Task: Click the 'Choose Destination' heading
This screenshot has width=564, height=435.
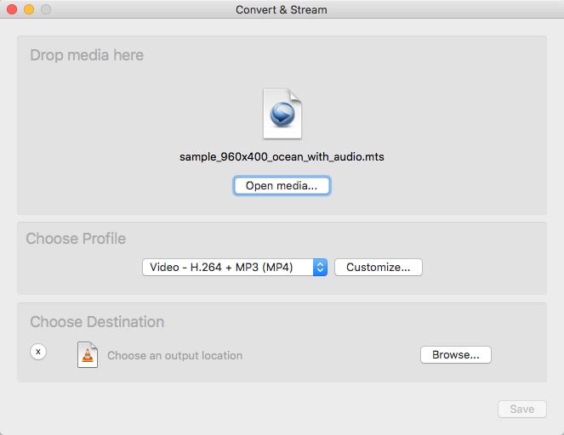Action: click(97, 322)
